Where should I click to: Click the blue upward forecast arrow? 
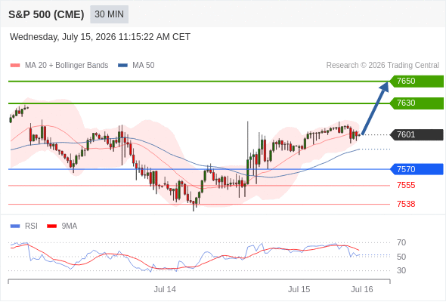[375, 108]
